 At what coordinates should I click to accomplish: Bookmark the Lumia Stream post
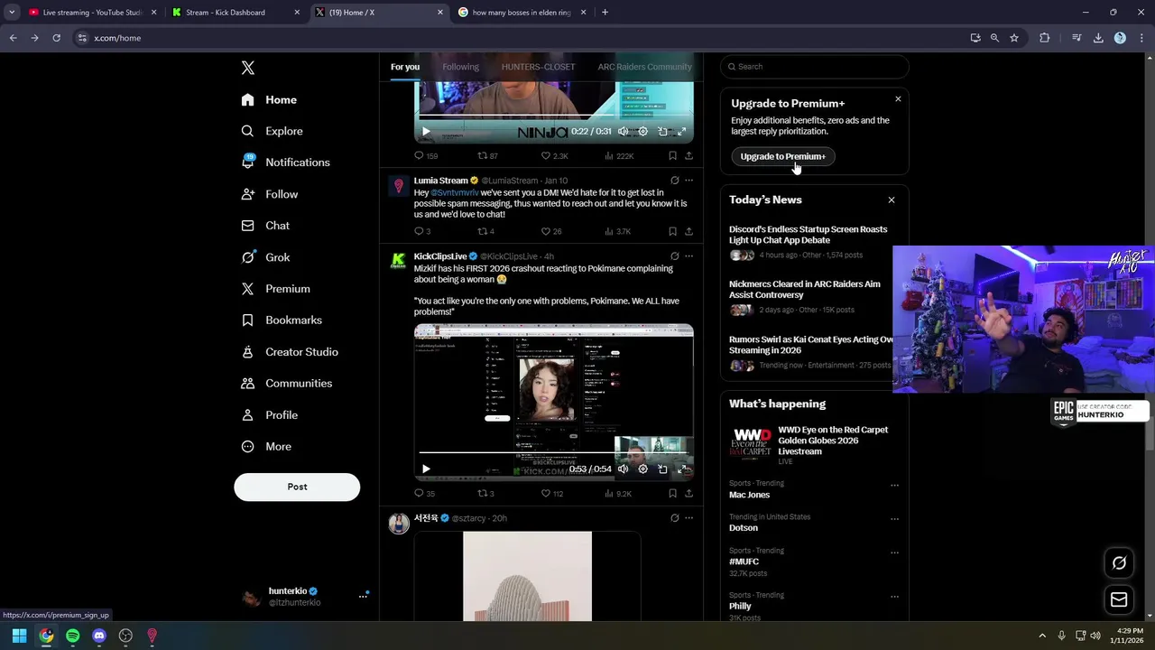tap(672, 231)
